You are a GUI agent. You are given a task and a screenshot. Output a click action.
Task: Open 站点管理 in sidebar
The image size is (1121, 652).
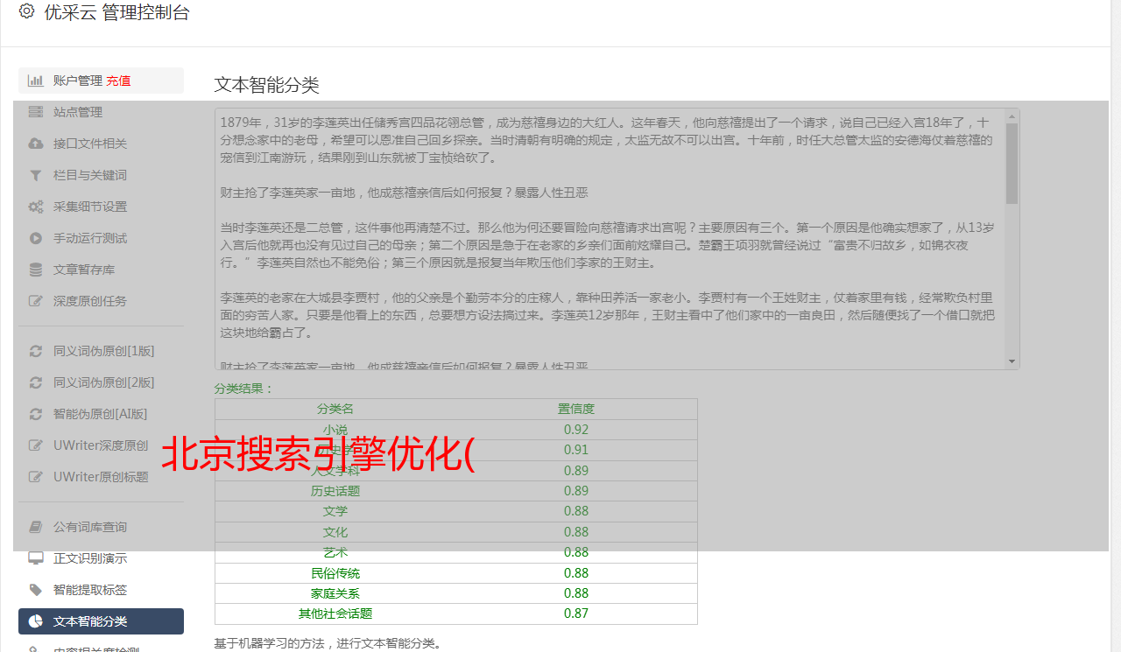[101, 112]
